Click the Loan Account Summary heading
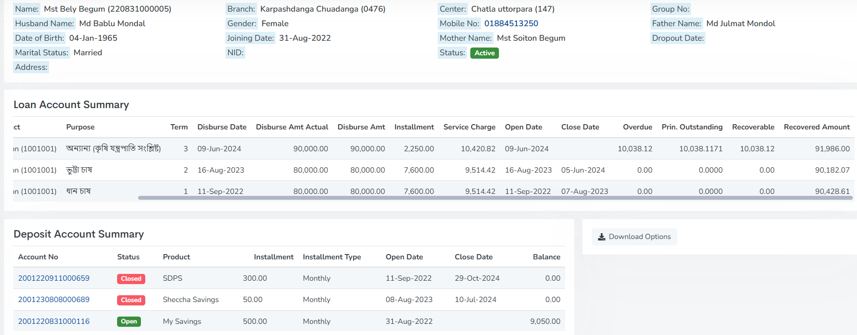 coord(71,105)
